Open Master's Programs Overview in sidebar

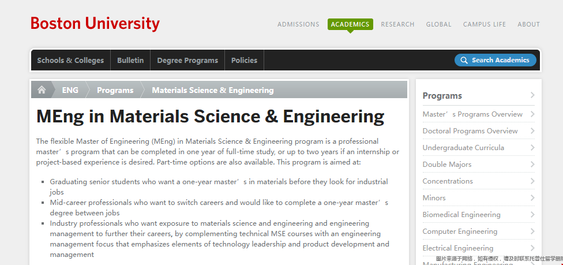click(x=472, y=114)
